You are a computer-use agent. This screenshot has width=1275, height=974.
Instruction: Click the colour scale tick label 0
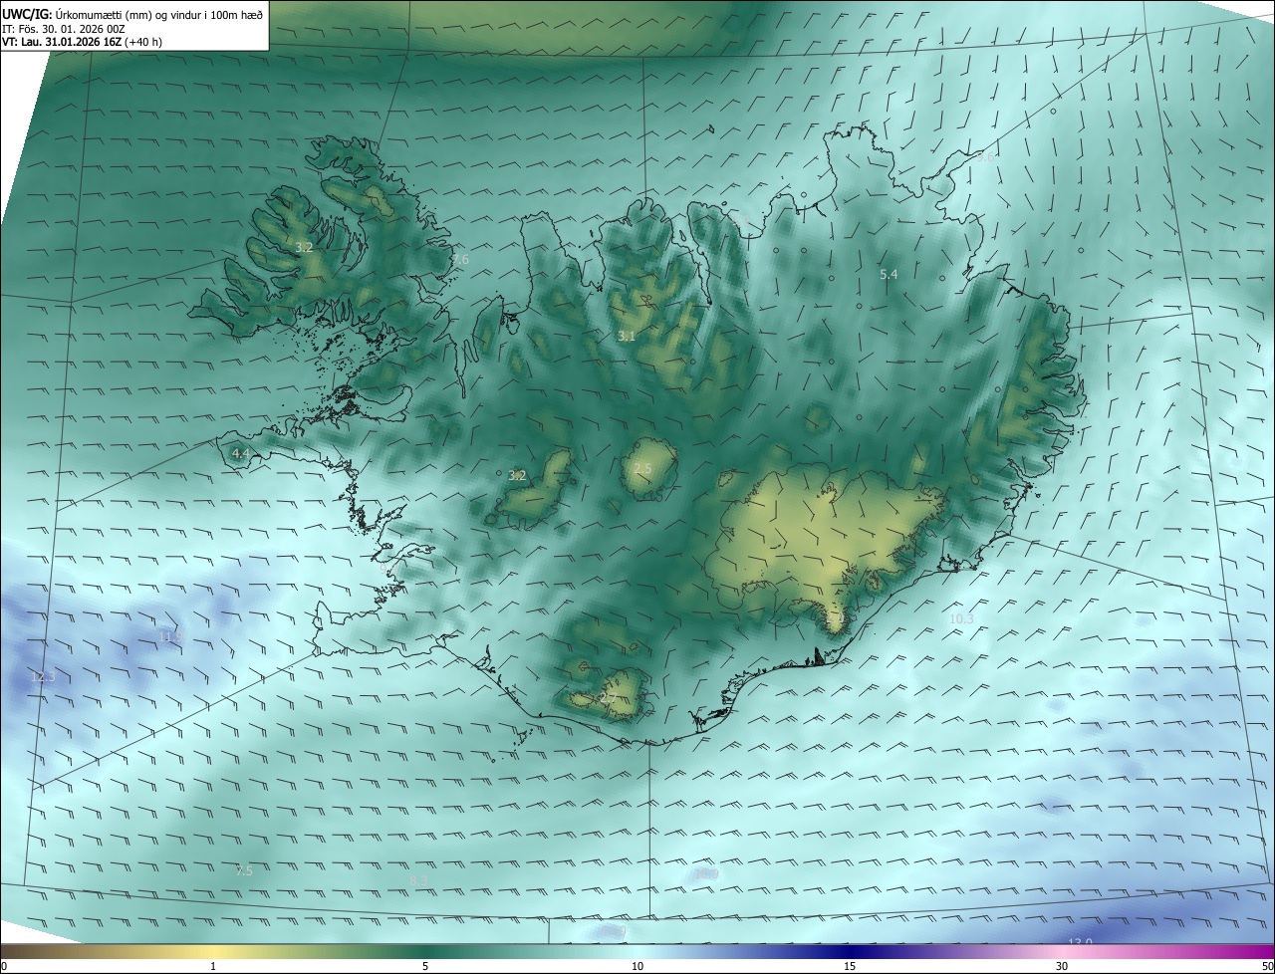pyautogui.click(x=4, y=966)
